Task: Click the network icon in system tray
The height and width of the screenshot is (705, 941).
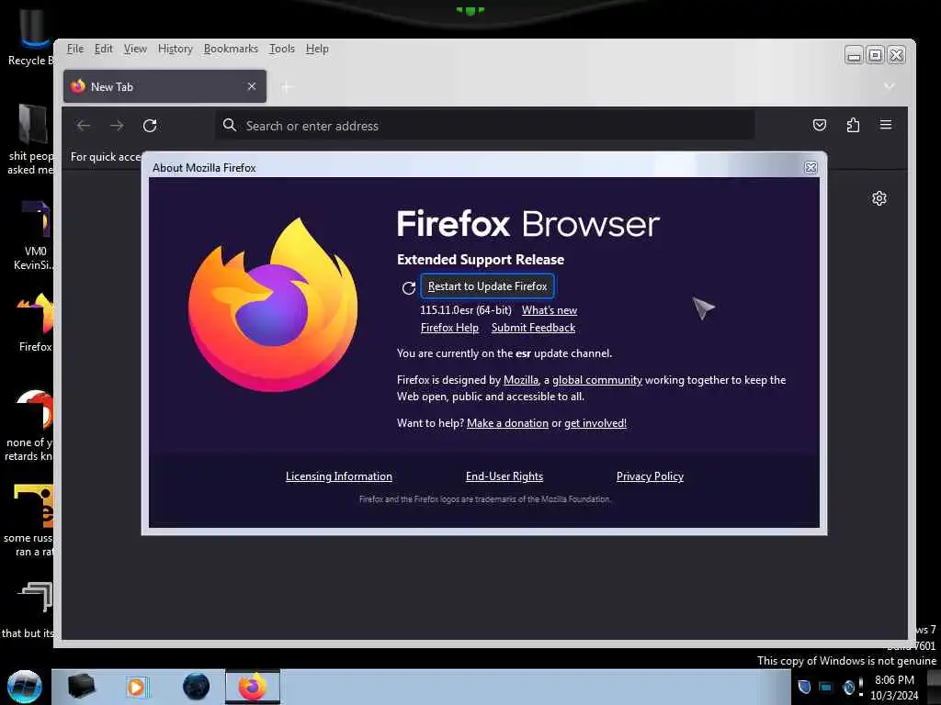Action: [826, 687]
